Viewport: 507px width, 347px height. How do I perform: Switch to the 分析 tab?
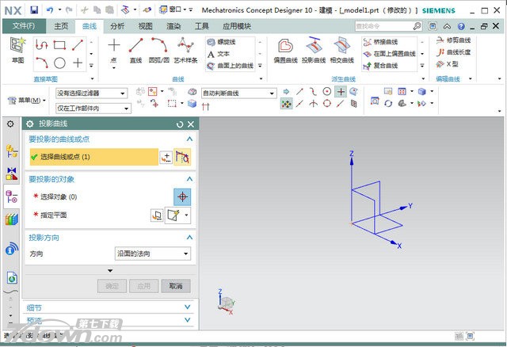point(117,26)
